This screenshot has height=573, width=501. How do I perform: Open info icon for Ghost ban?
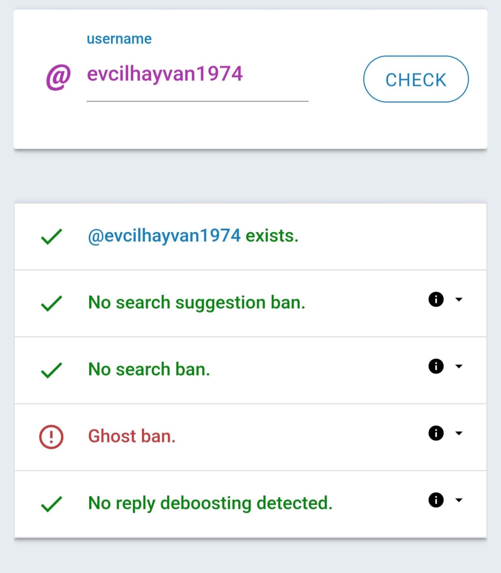[436, 433]
